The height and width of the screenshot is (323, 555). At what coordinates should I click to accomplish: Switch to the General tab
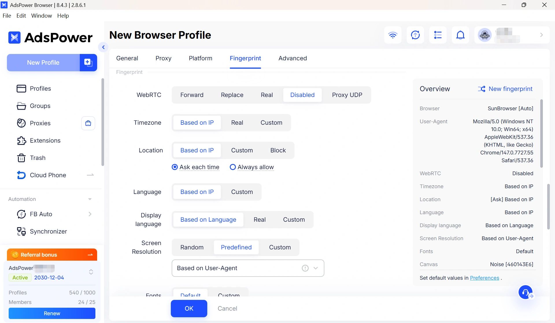[x=127, y=58]
